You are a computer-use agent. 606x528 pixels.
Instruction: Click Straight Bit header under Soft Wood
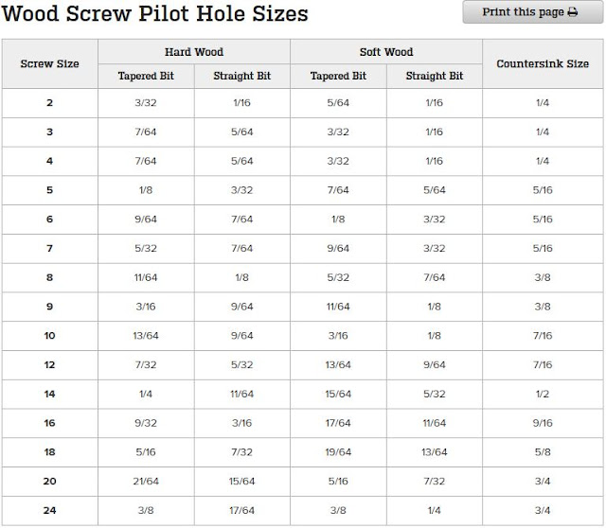pyautogui.click(x=435, y=76)
